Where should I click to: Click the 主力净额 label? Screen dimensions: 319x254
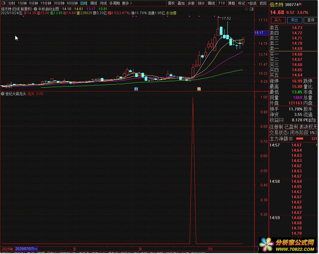(x=279, y=139)
